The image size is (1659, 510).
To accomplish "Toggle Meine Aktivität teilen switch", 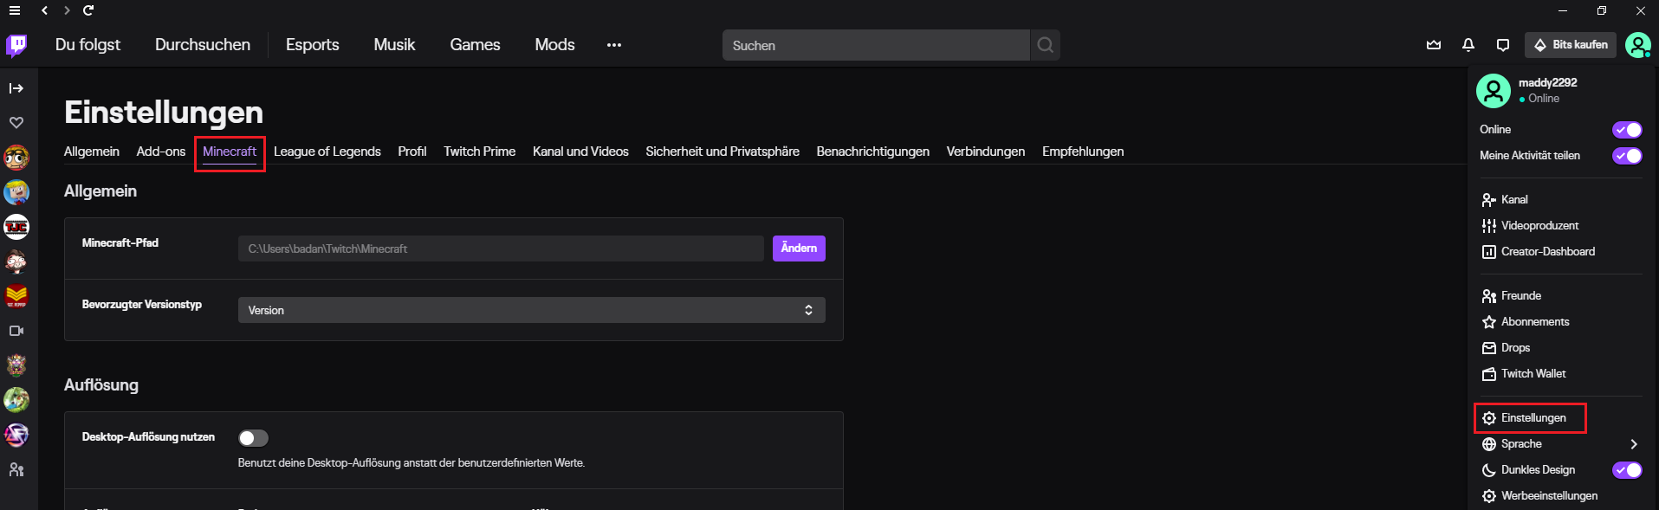I will click(x=1627, y=156).
